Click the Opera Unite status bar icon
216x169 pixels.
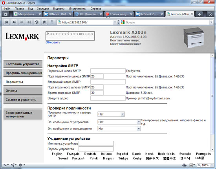click(14, 165)
